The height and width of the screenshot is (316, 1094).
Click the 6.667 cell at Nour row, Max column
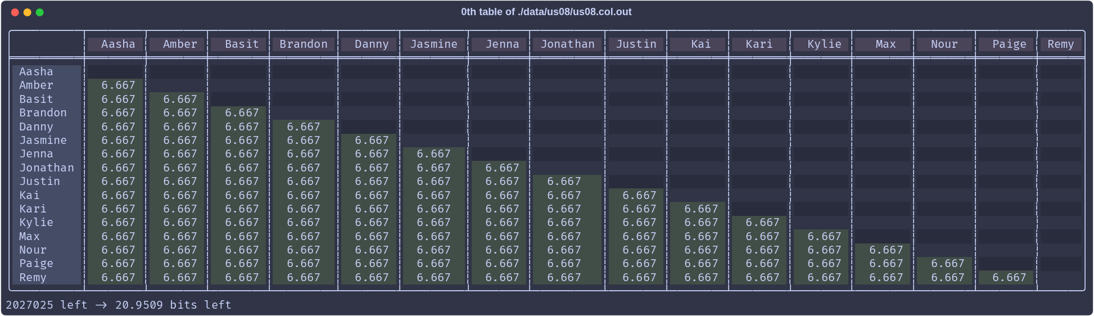click(883, 250)
